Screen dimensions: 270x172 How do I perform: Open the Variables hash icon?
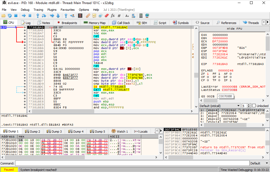coord(119,16)
